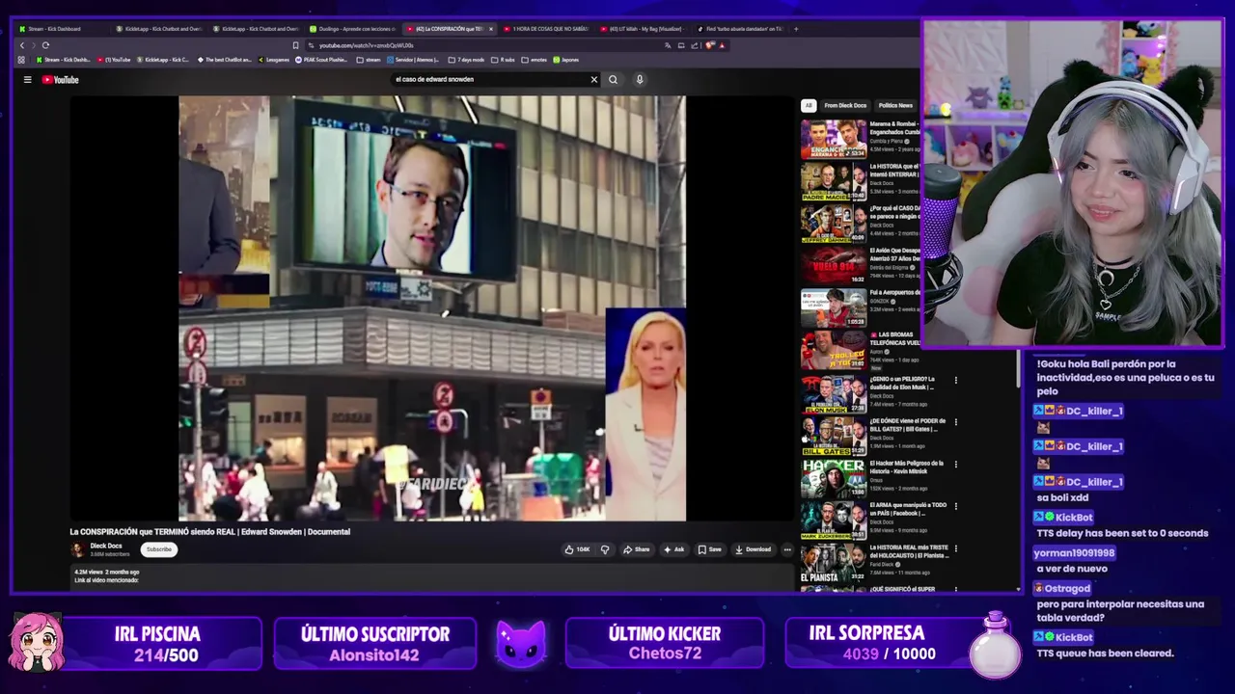Bookmark the page via the bookmark icon
1235x694 pixels.
coord(295,45)
